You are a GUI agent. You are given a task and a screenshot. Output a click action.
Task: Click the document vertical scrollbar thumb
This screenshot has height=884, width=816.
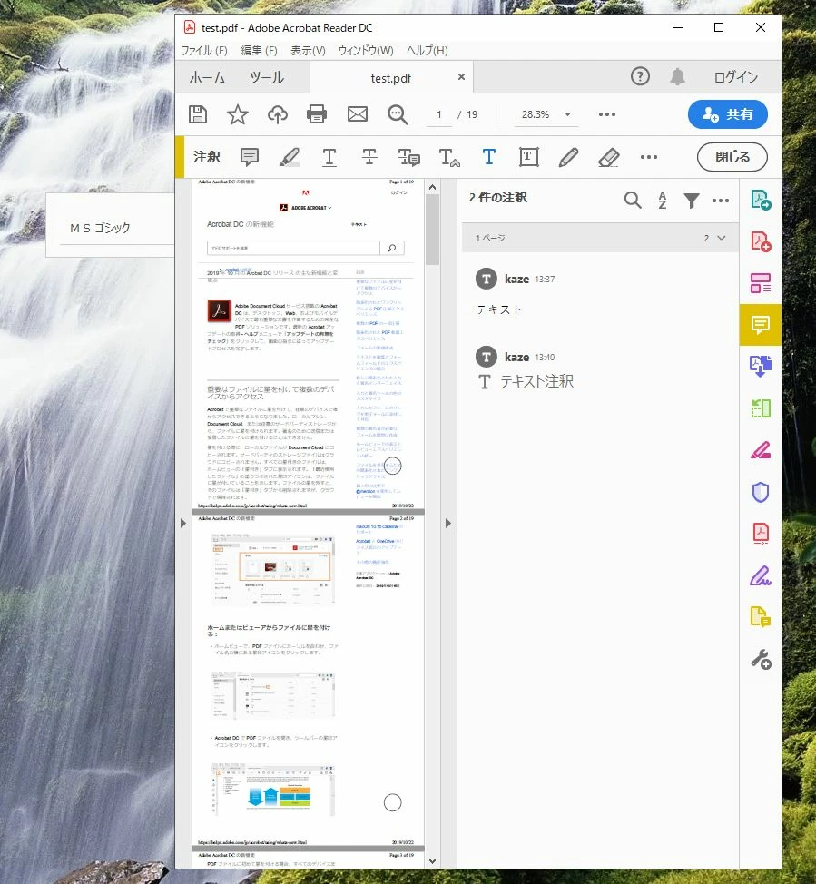tap(433, 230)
